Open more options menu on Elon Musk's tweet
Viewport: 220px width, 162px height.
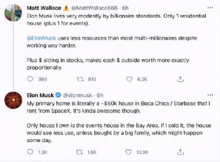point(210,95)
